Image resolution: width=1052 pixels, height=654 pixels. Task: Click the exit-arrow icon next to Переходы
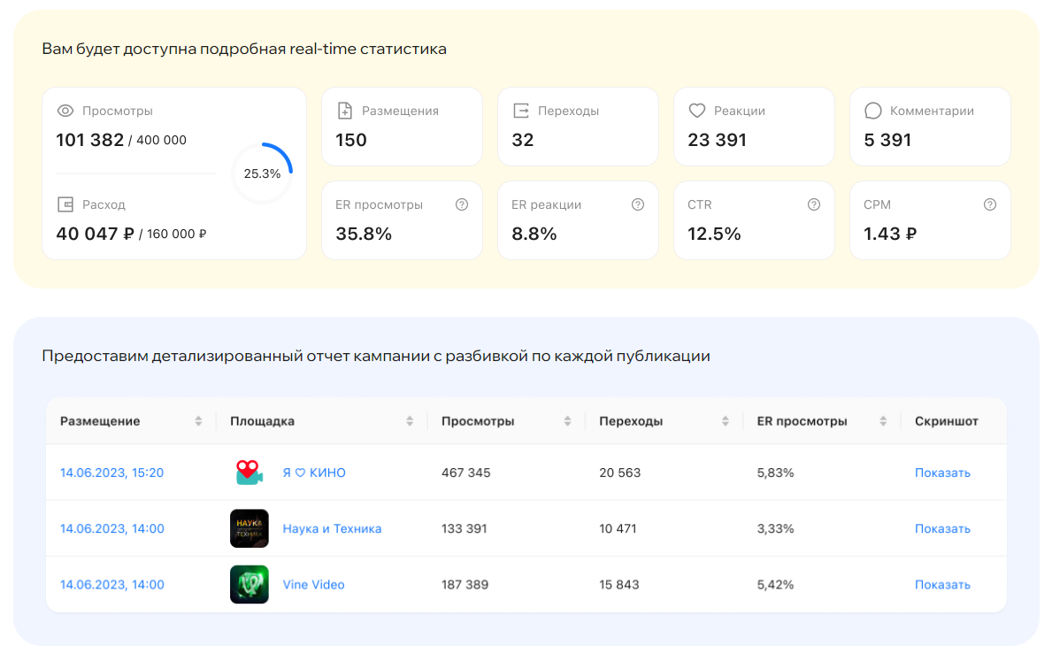point(521,111)
